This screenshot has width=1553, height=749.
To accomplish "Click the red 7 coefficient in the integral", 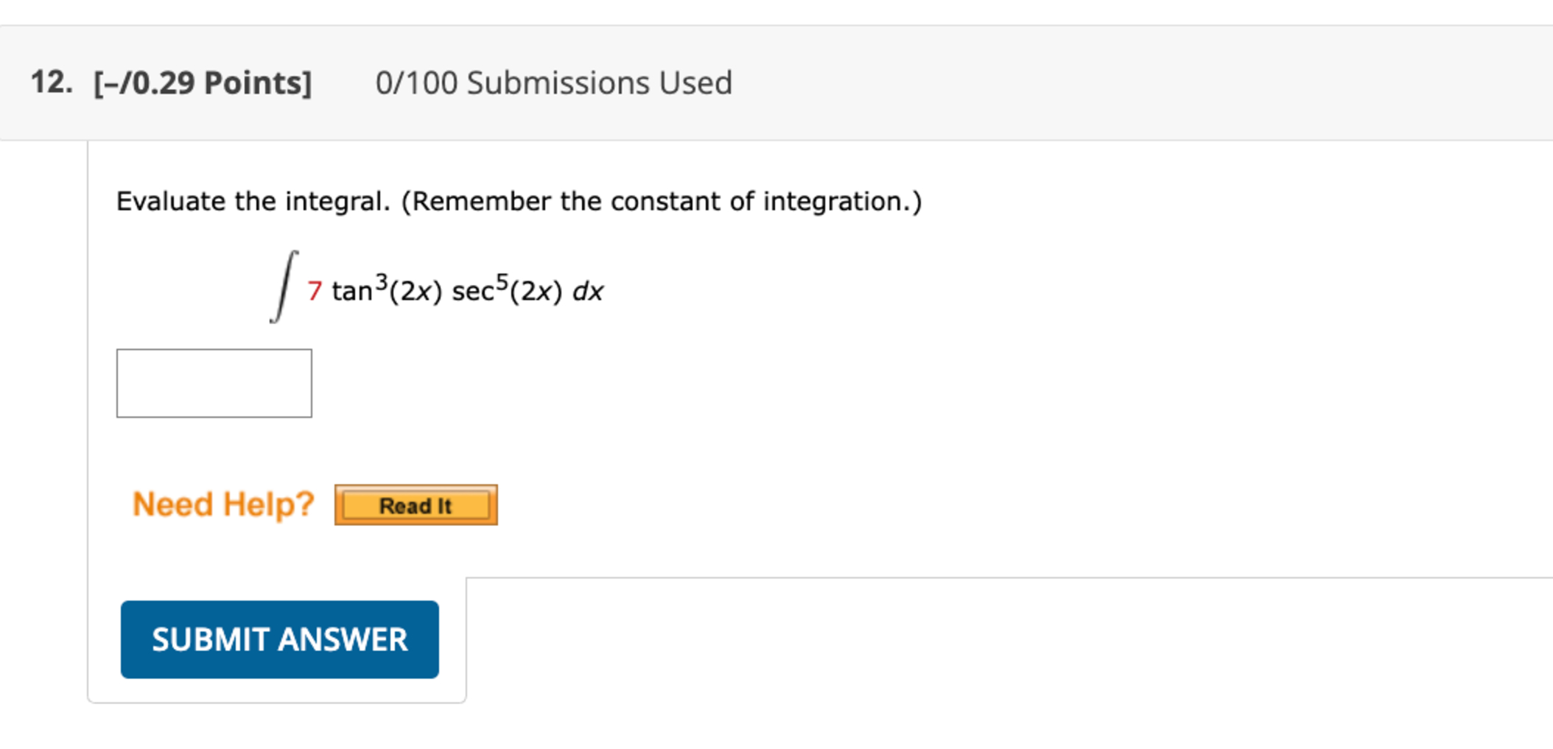I will 314,292.
